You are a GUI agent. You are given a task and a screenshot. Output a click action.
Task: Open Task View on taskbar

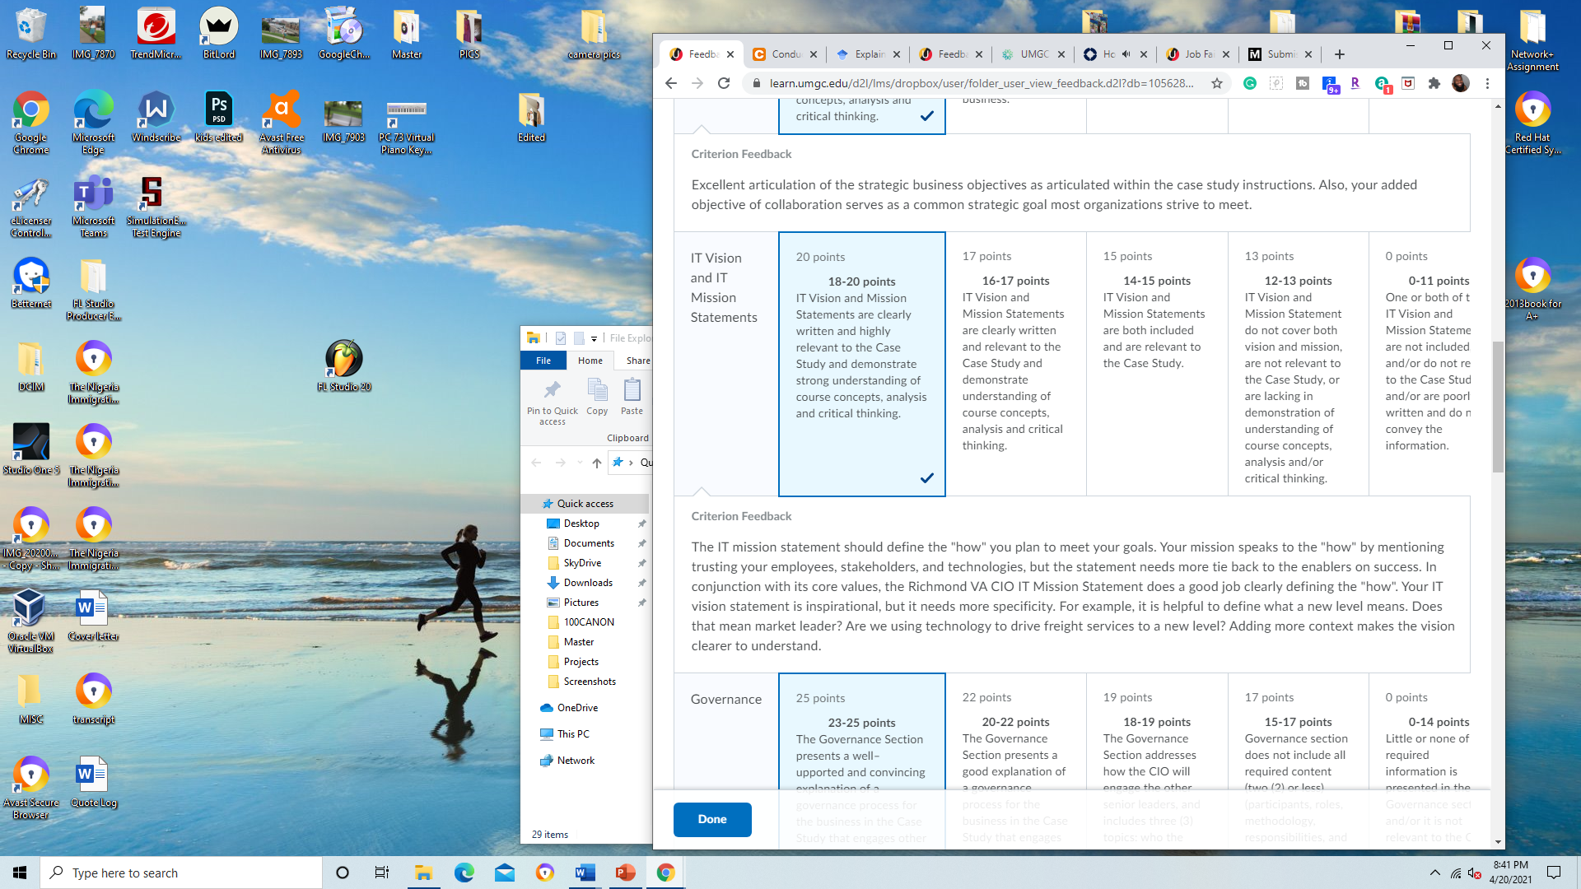[x=382, y=873]
